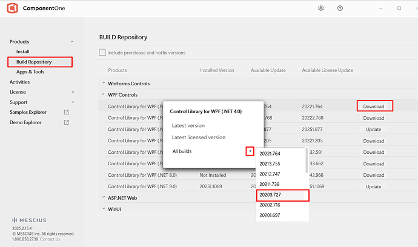This screenshot has height=247, width=418.
Task: Click Download in the row ending 32.591
Action: point(374,152)
